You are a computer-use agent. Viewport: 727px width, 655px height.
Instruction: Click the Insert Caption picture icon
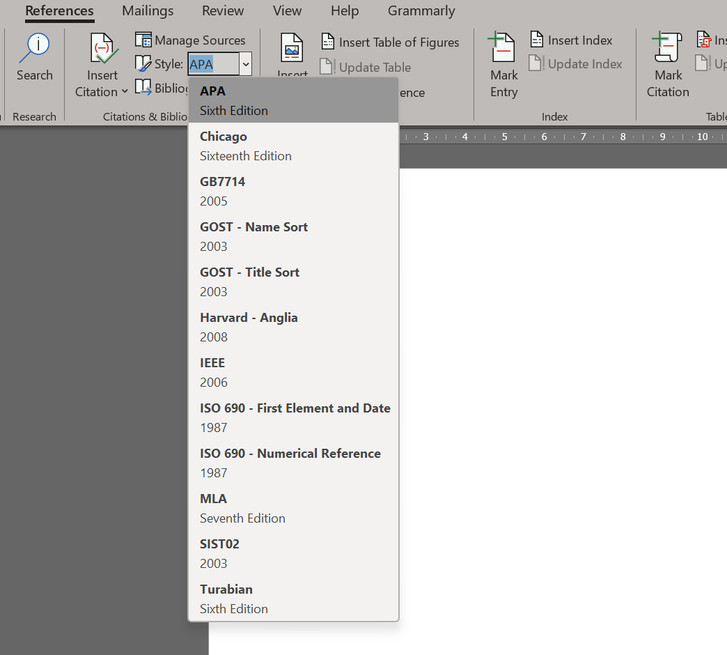click(x=292, y=48)
